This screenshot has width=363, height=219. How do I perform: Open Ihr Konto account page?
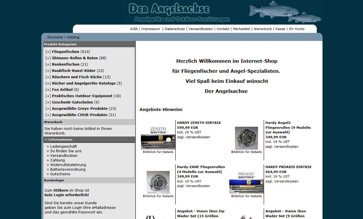[296, 29]
